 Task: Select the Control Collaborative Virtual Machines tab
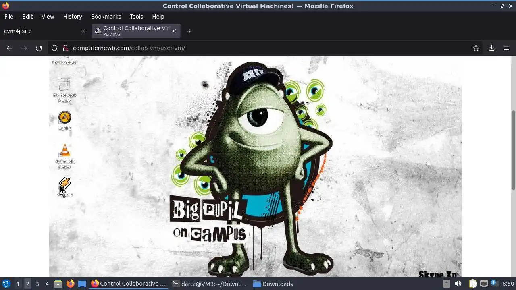[x=136, y=31]
